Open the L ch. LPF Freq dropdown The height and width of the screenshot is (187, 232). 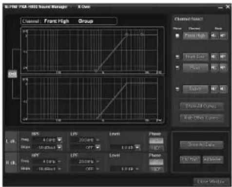click(98, 140)
